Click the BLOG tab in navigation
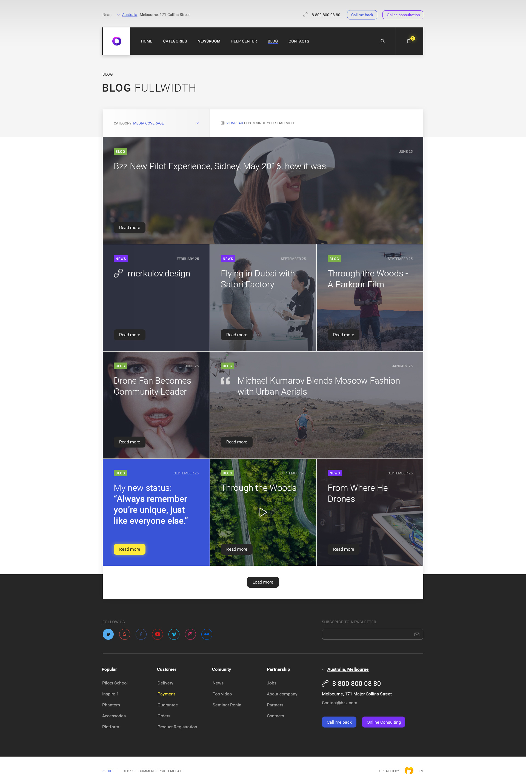 coord(272,41)
